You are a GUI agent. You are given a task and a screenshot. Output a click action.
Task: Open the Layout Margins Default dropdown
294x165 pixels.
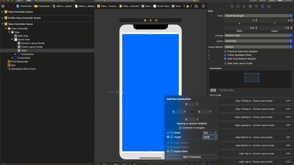[x=258, y=47]
